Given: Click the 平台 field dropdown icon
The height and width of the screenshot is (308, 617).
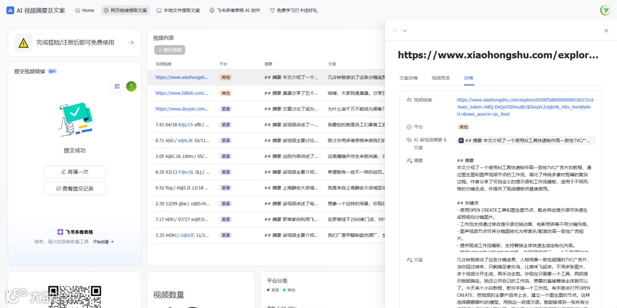Looking at the screenshot, I should (409, 127).
